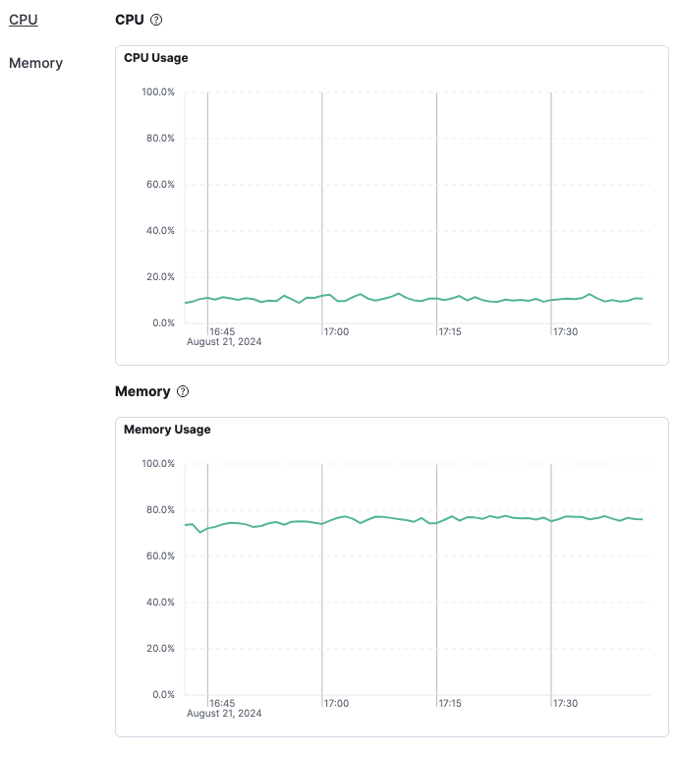The width and height of the screenshot is (679, 757).
Task: Click the 80.0% axis label in Memory chart
Action: click(158, 510)
